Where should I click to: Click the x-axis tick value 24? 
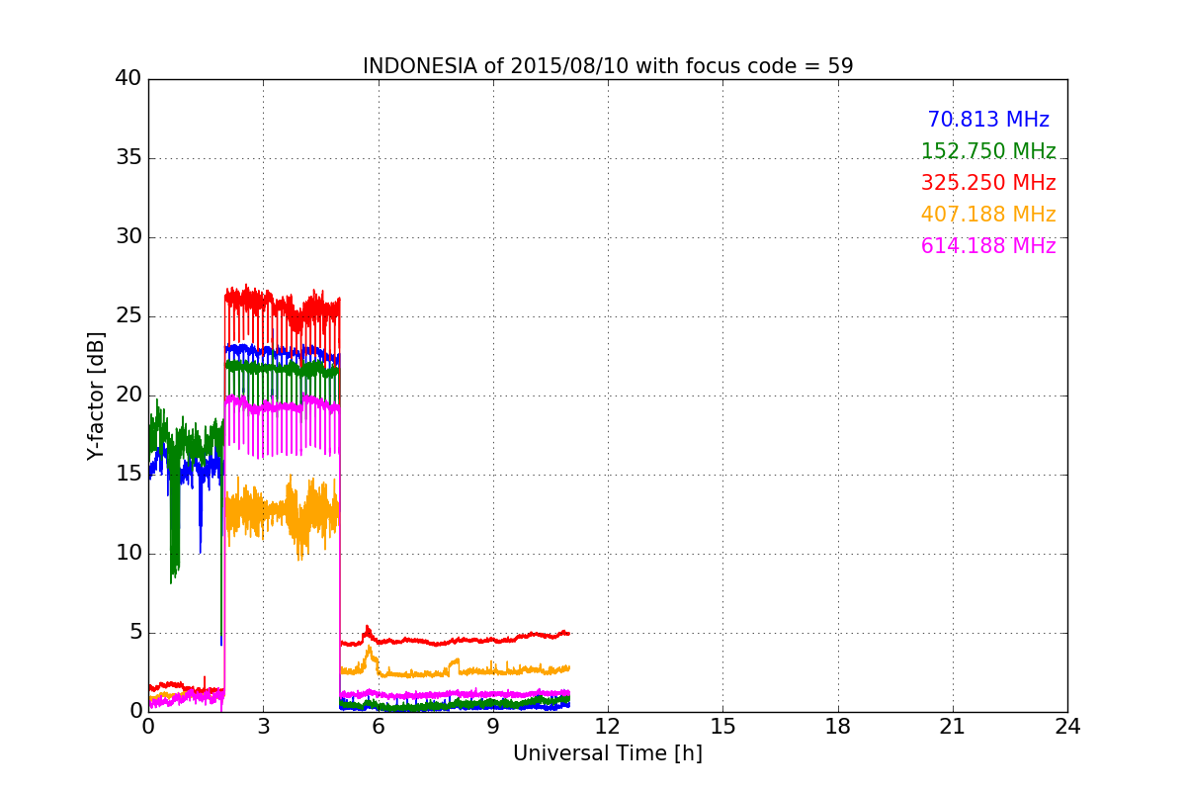[x=1067, y=727]
